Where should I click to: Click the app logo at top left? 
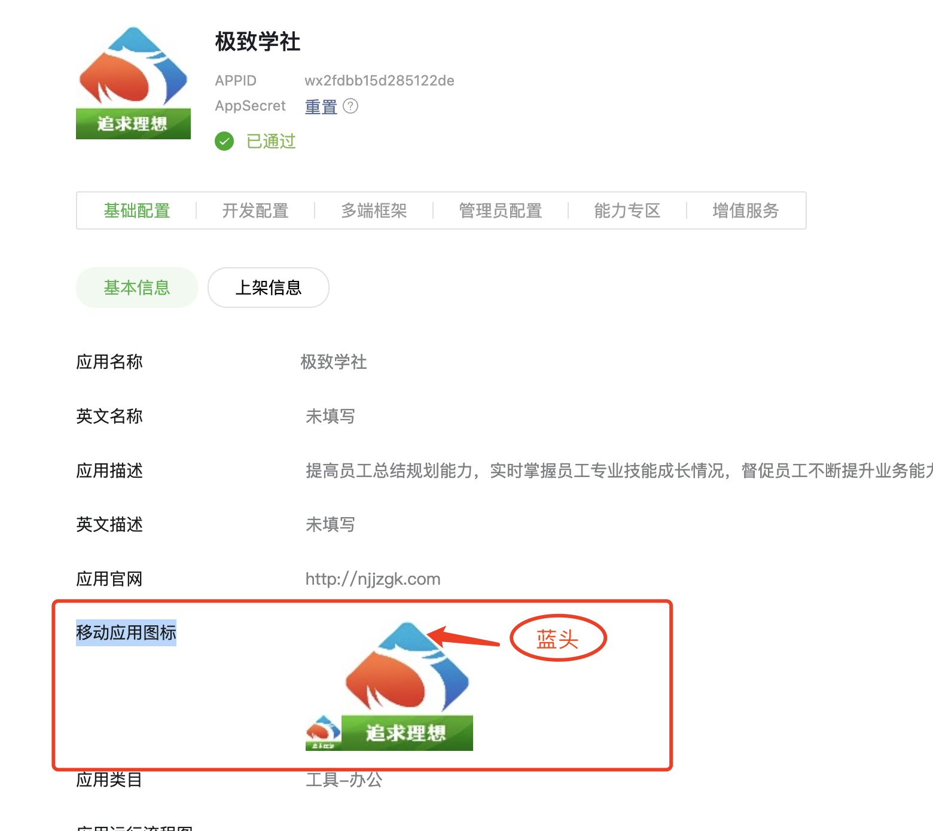(133, 83)
